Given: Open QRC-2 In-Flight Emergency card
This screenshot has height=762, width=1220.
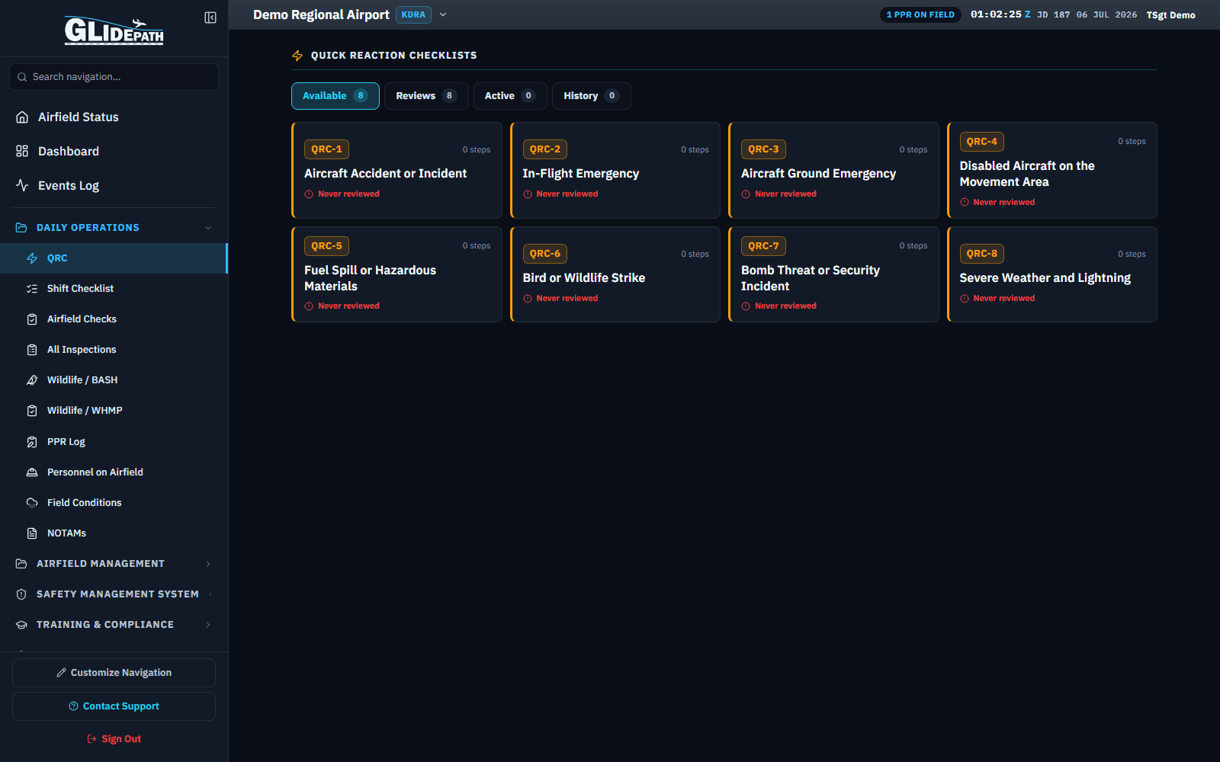Looking at the screenshot, I should pyautogui.click(x=615, y=171).
